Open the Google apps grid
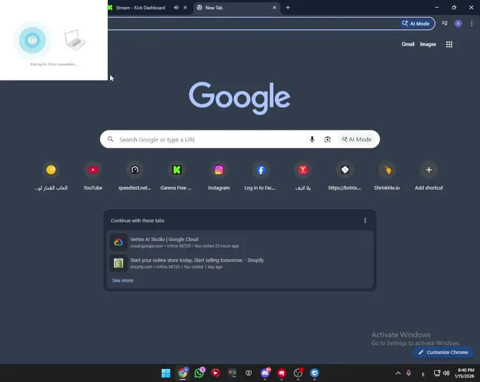 (x=449, y=45)
